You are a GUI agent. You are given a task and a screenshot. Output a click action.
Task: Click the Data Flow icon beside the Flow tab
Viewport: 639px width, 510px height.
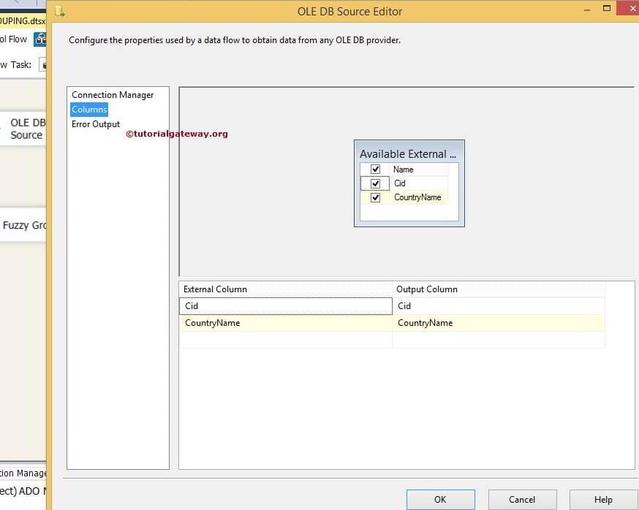pyautogui.click(x=39, y=39)
